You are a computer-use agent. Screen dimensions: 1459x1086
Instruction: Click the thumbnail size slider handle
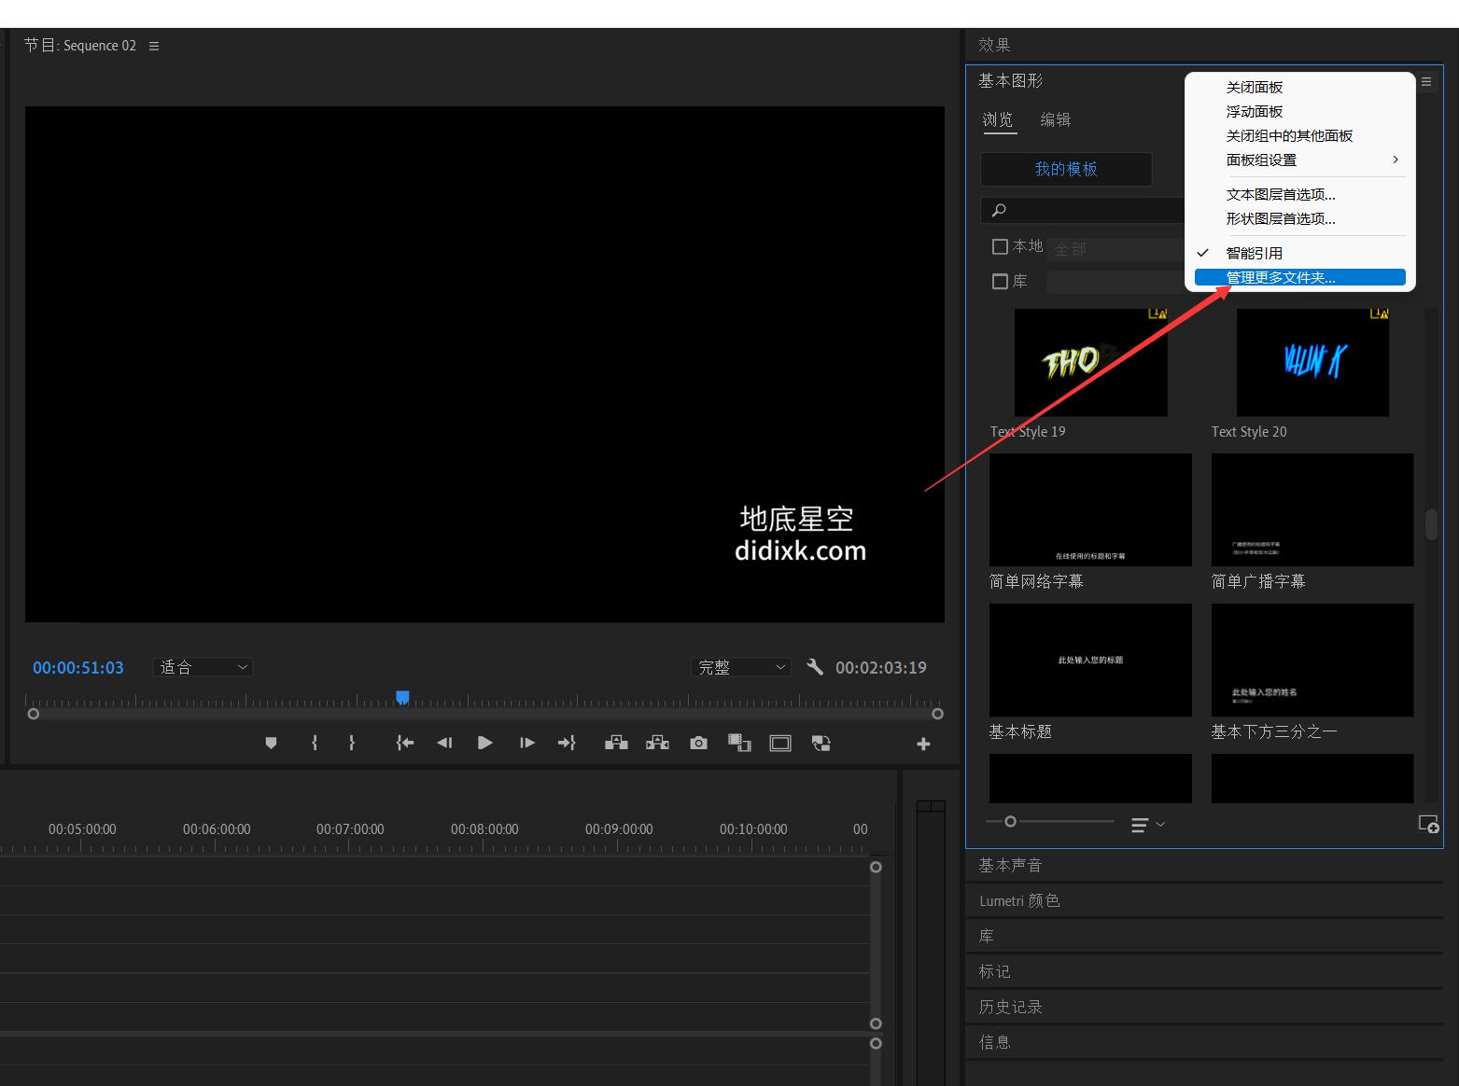click(x=1010, y=822)
